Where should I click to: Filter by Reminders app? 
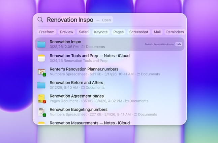pyautogui.click(x=175, y=32)
